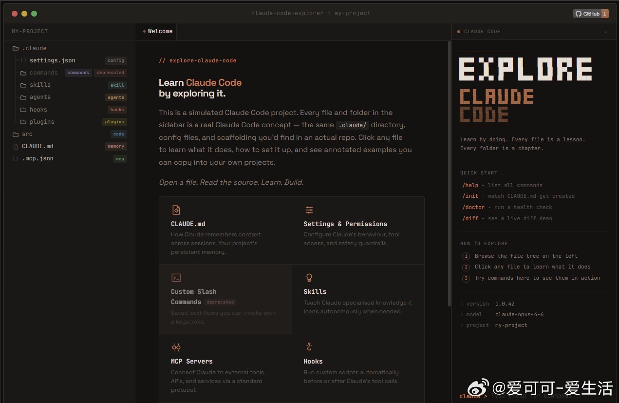This screenshot has width=619, height=403.
Task: Click the code tag beside src
Action: point(119,134)
